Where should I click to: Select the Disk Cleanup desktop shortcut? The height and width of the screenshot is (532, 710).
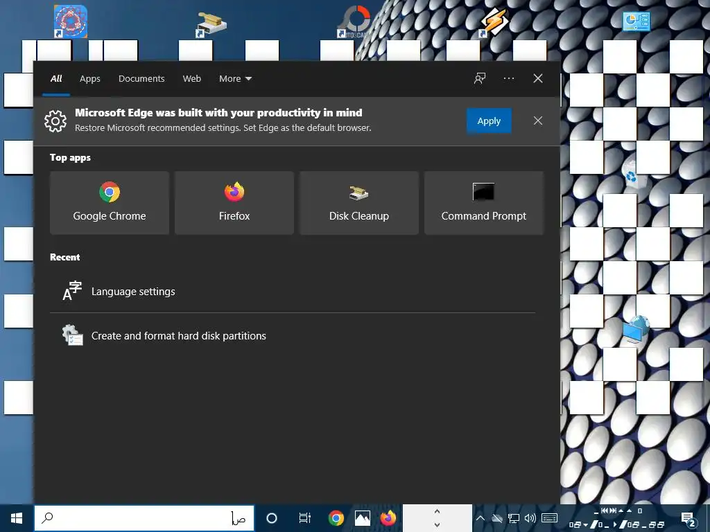211,24
